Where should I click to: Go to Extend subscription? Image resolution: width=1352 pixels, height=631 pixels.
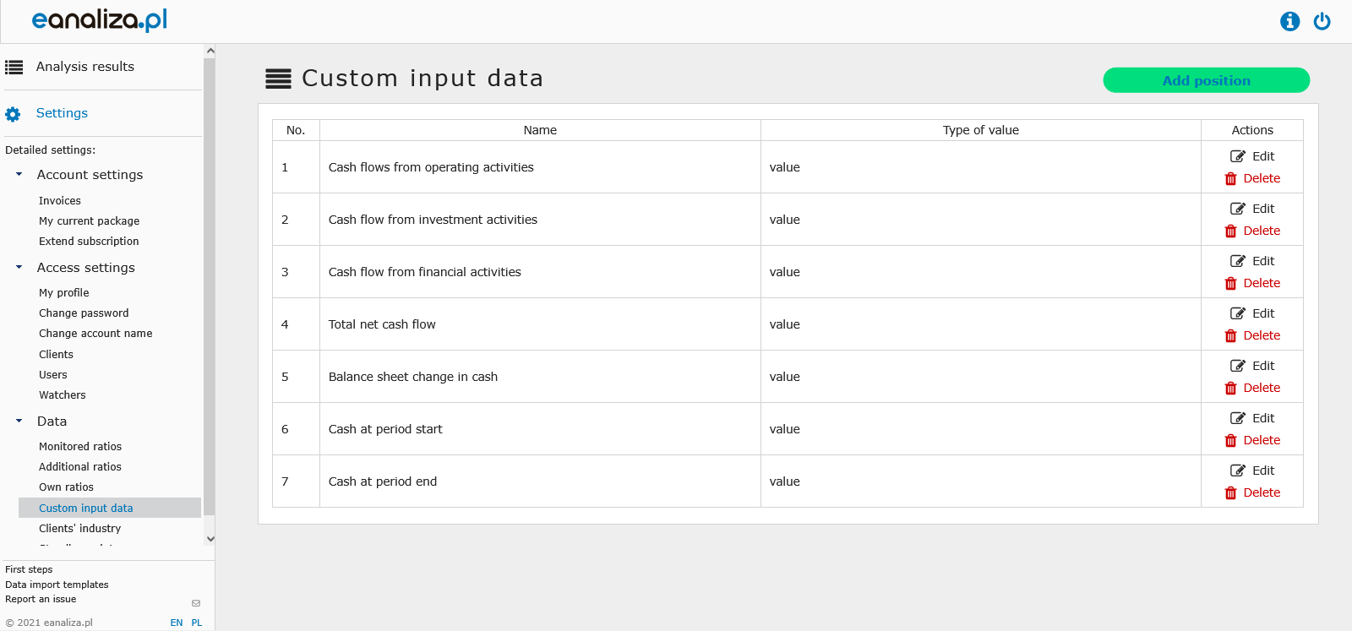[x=89, y=242]
